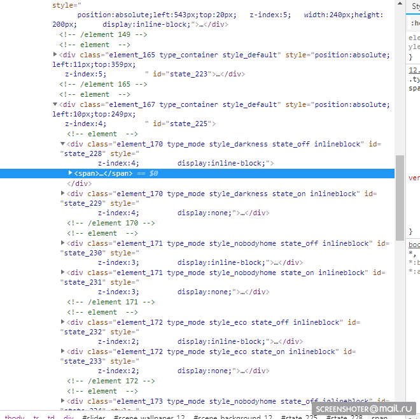Screen dimensions: 420x419
Task: Collapse the state_228 darkness state_off div
Action: (63, 144)
